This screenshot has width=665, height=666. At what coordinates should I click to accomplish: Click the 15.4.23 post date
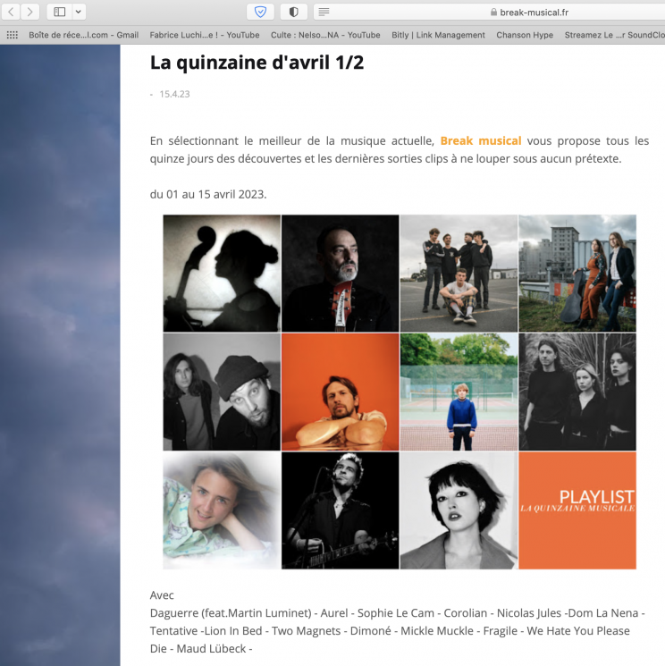coord(174,94)
